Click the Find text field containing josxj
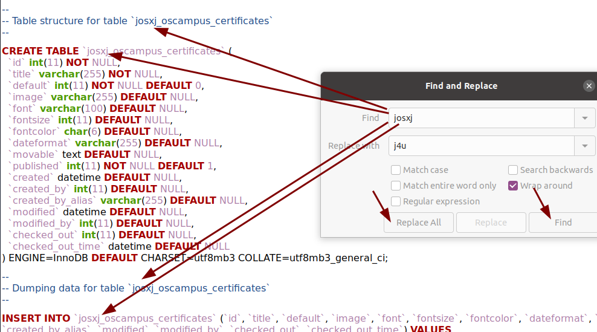The image size is (597, 332). point(480,118)
